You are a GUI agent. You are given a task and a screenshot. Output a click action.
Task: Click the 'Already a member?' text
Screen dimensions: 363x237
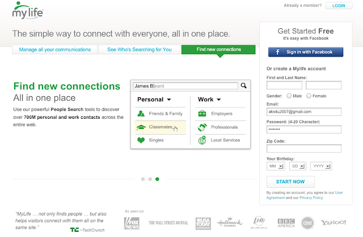pyautogui.click(x=302, y=5)
